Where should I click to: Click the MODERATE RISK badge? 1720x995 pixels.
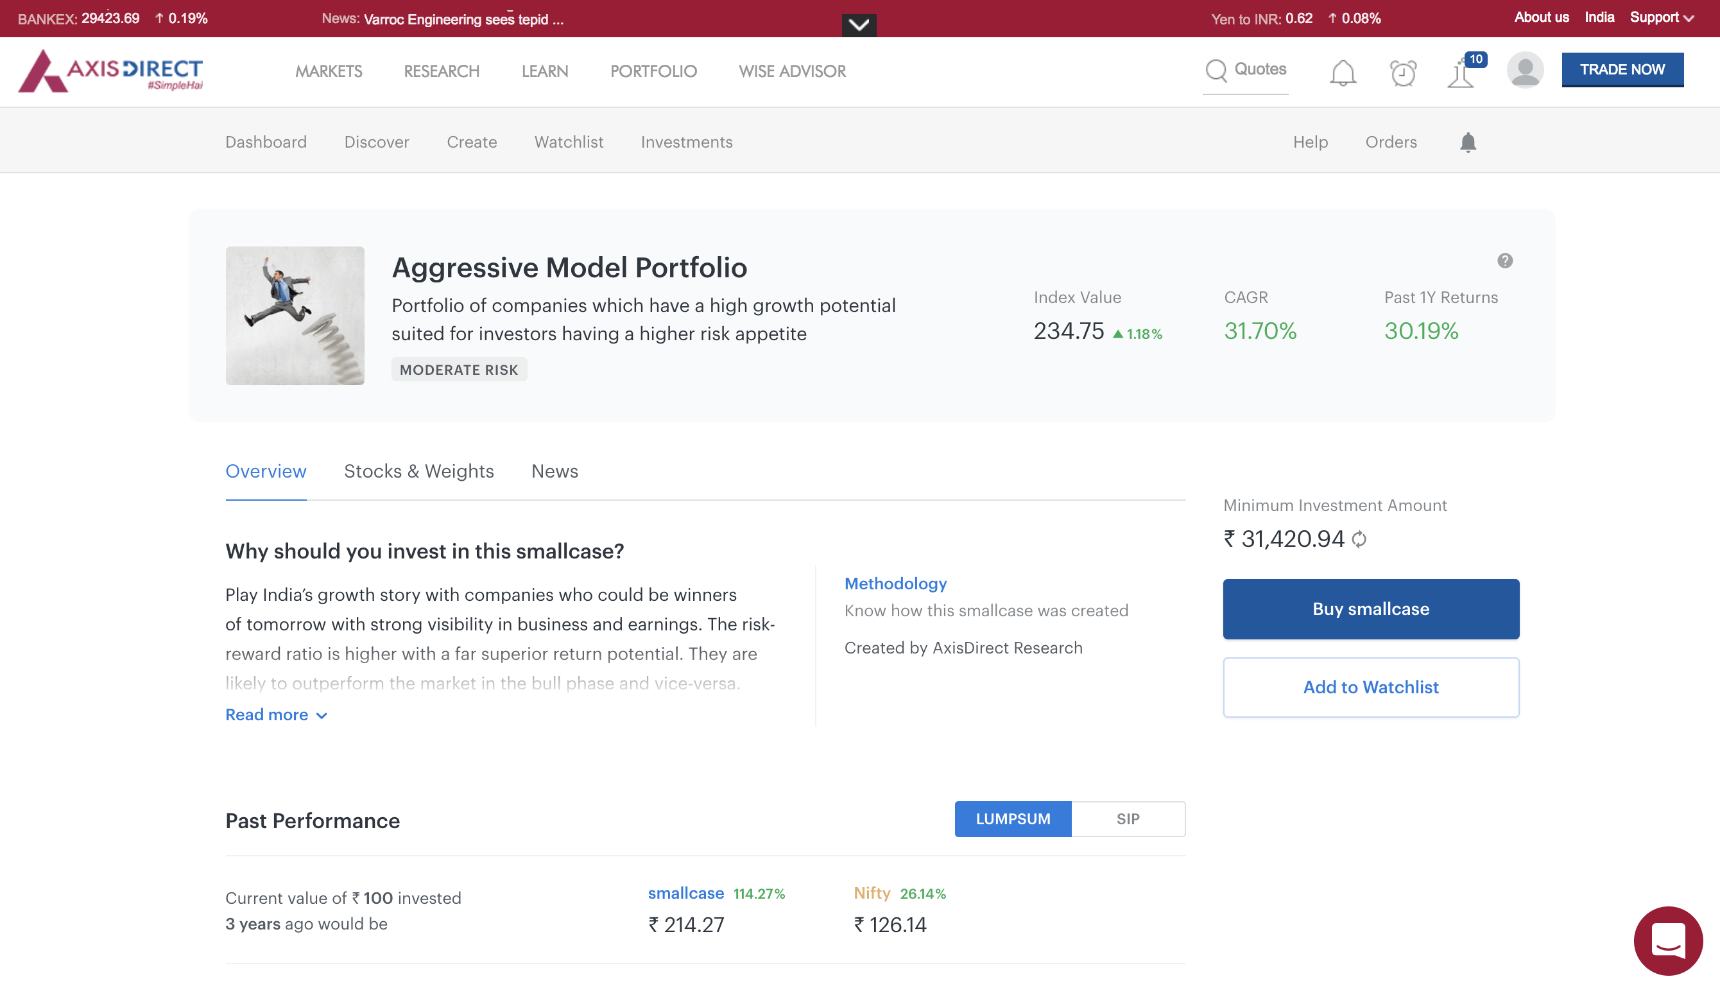[x=459, y=370]
